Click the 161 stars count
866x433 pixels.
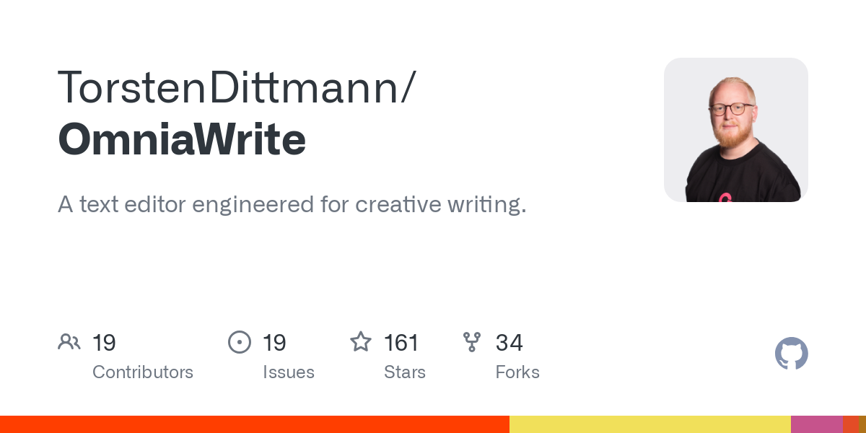401,342
